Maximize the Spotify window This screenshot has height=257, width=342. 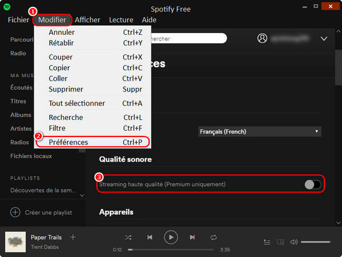[316, 6]
